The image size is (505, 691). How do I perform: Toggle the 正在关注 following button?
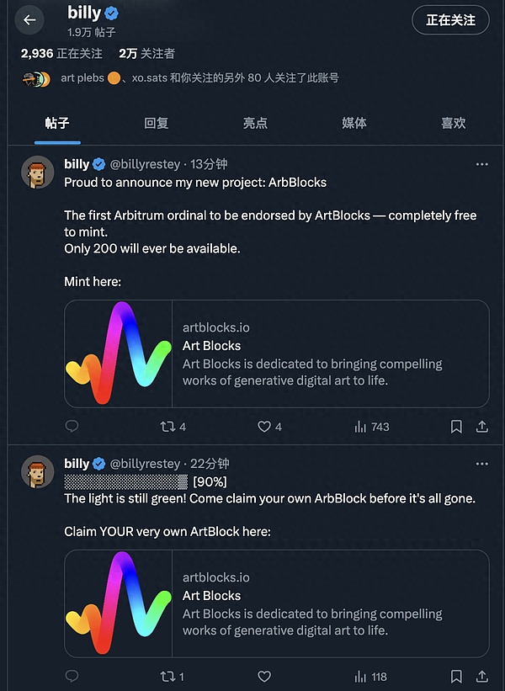(450, 20)
